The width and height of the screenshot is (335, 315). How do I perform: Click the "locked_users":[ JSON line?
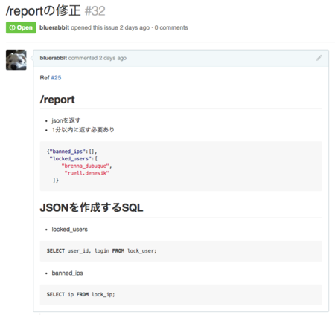pyautogui.click(x=74, y=158)
